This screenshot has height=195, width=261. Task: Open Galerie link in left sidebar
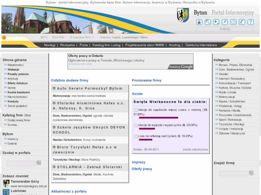[x=12, y=143]
